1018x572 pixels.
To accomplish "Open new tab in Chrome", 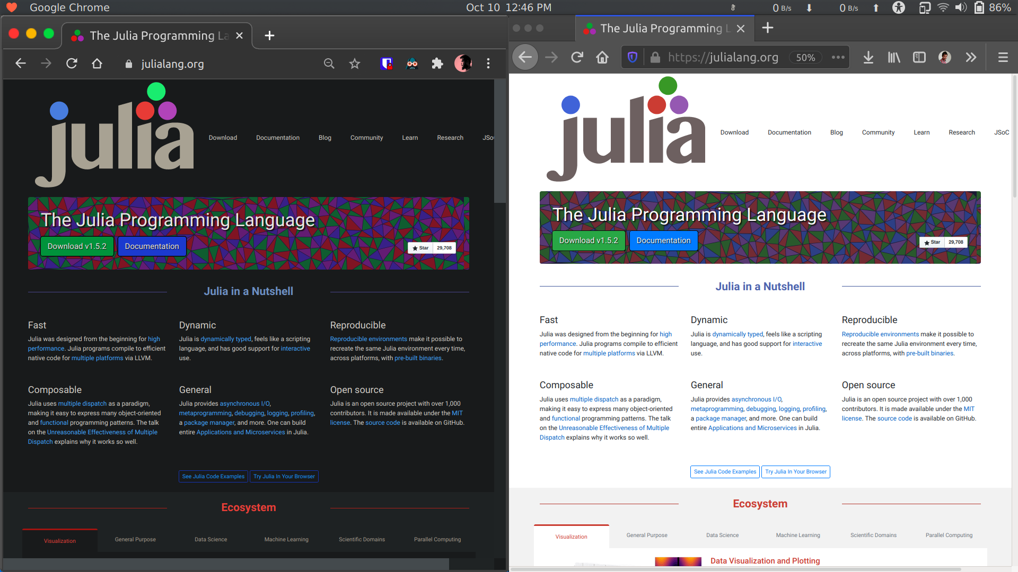I will click(x=269, y=35).
